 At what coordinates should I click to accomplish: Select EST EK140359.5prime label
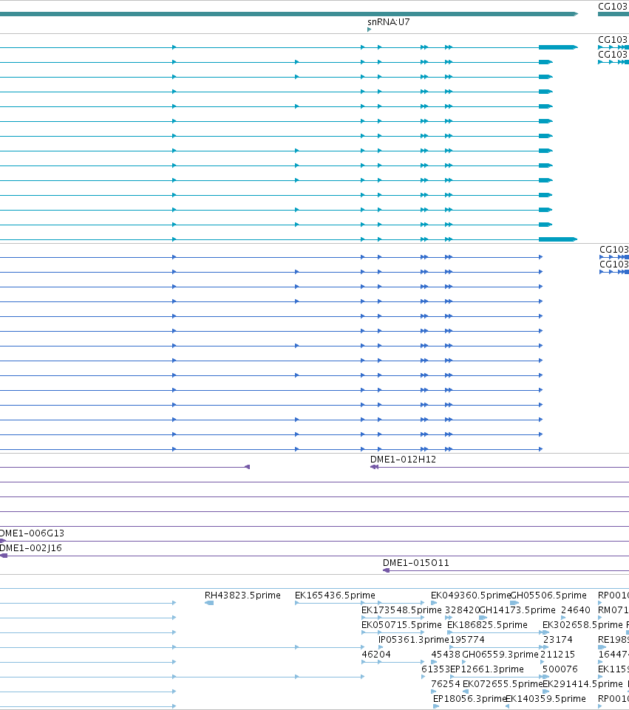(545, 699)
